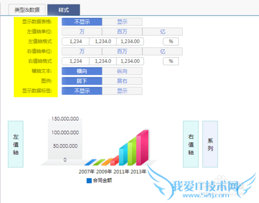Click the blue 合同金额 legend swatch
This screenshot has height=203, width=259.
point(89,181)
